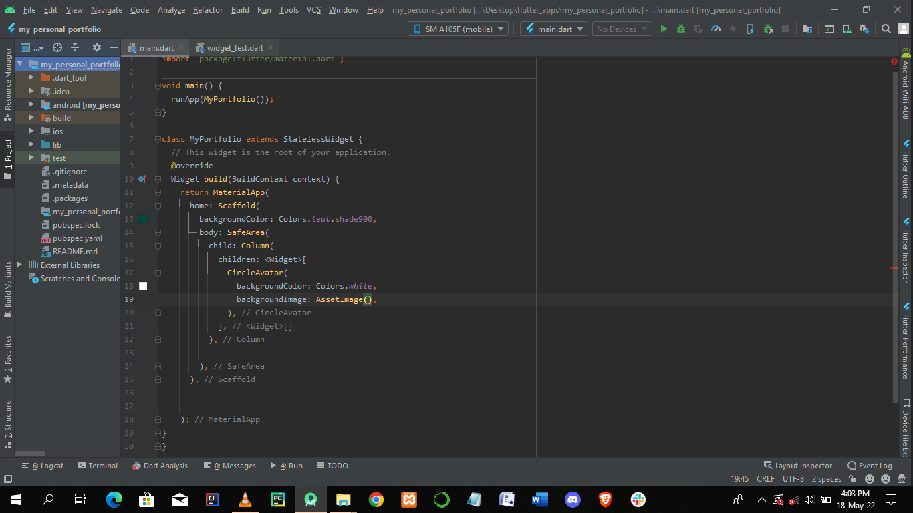This screenshot has height=513, width=913.
Task: Expand the .dart_tool folder
Action: (31, 78)
